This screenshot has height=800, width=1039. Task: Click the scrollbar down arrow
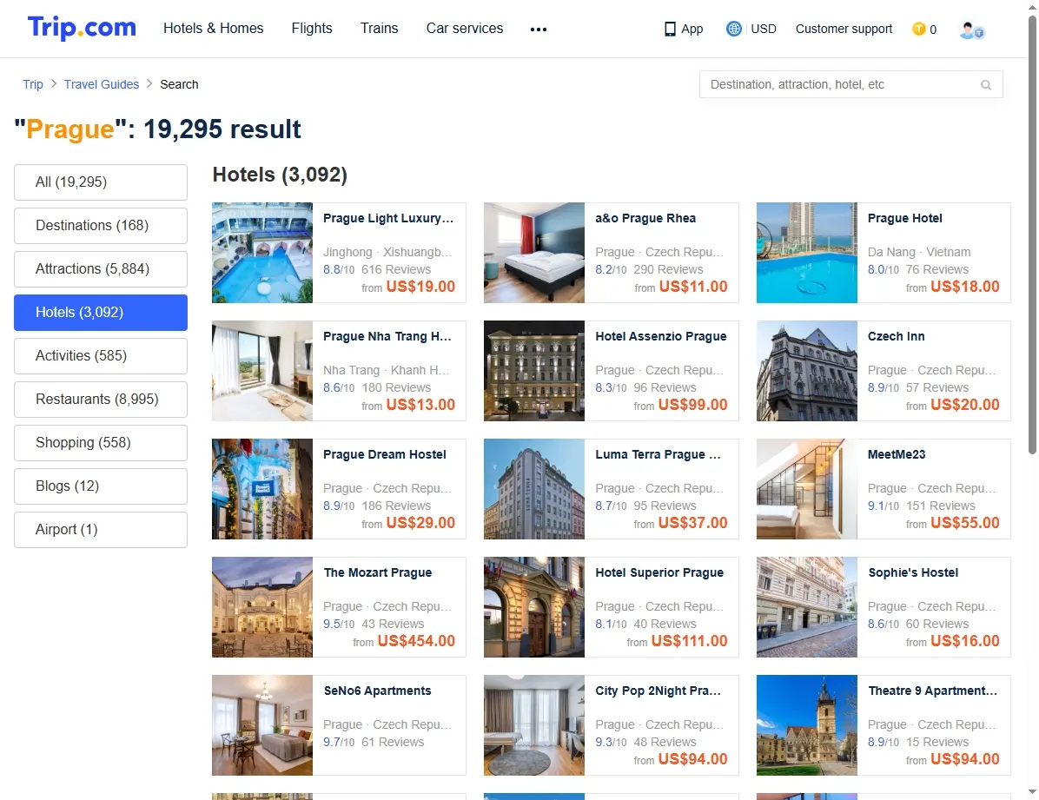click(x=1032, y=792)
